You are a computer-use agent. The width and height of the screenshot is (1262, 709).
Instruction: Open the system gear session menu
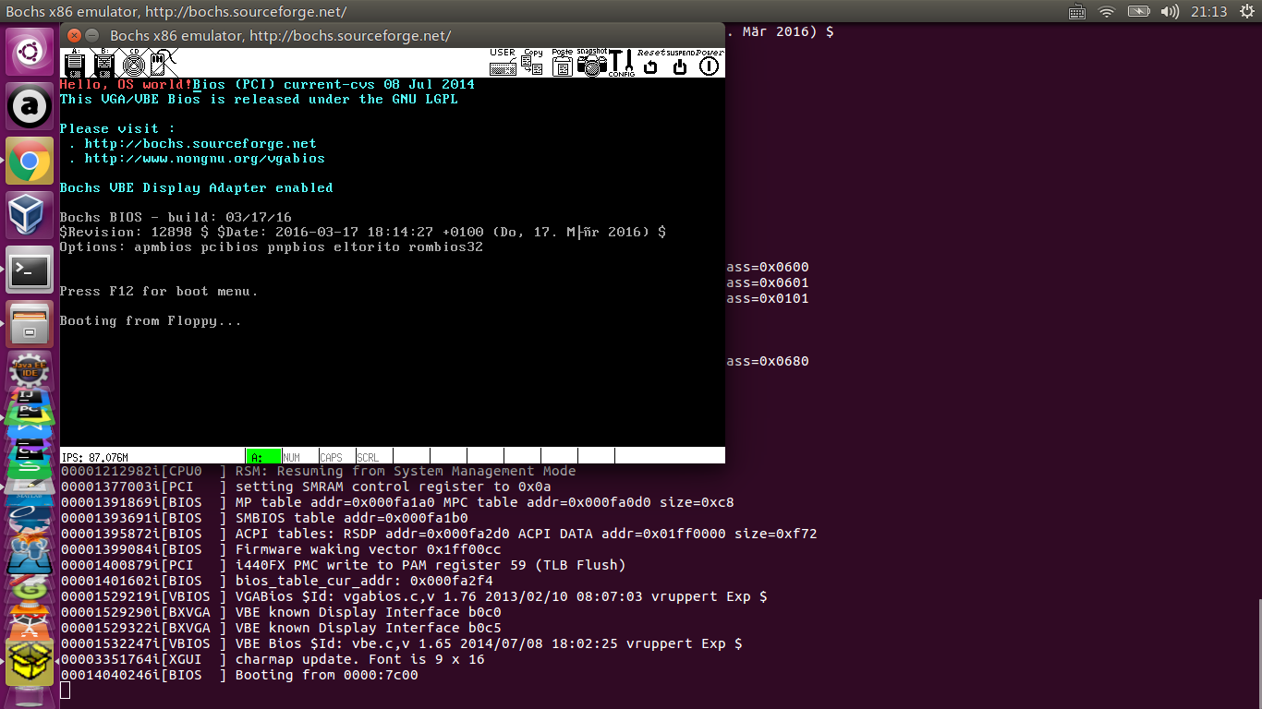pos(1245,12)
